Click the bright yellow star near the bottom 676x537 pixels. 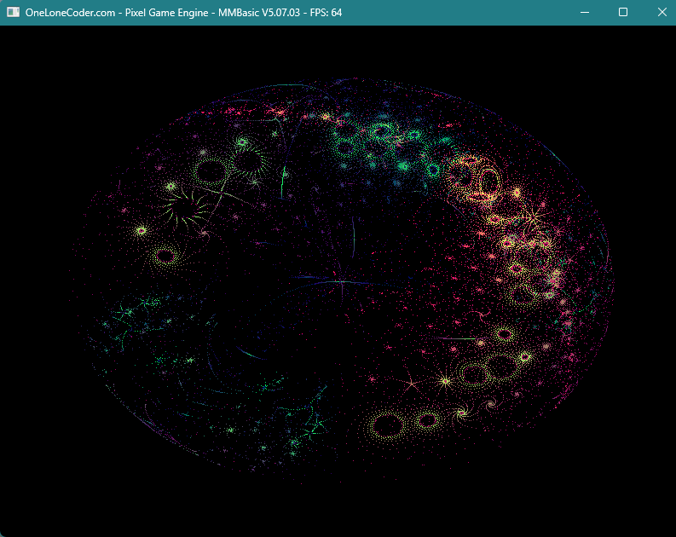[x=444, y=380]
